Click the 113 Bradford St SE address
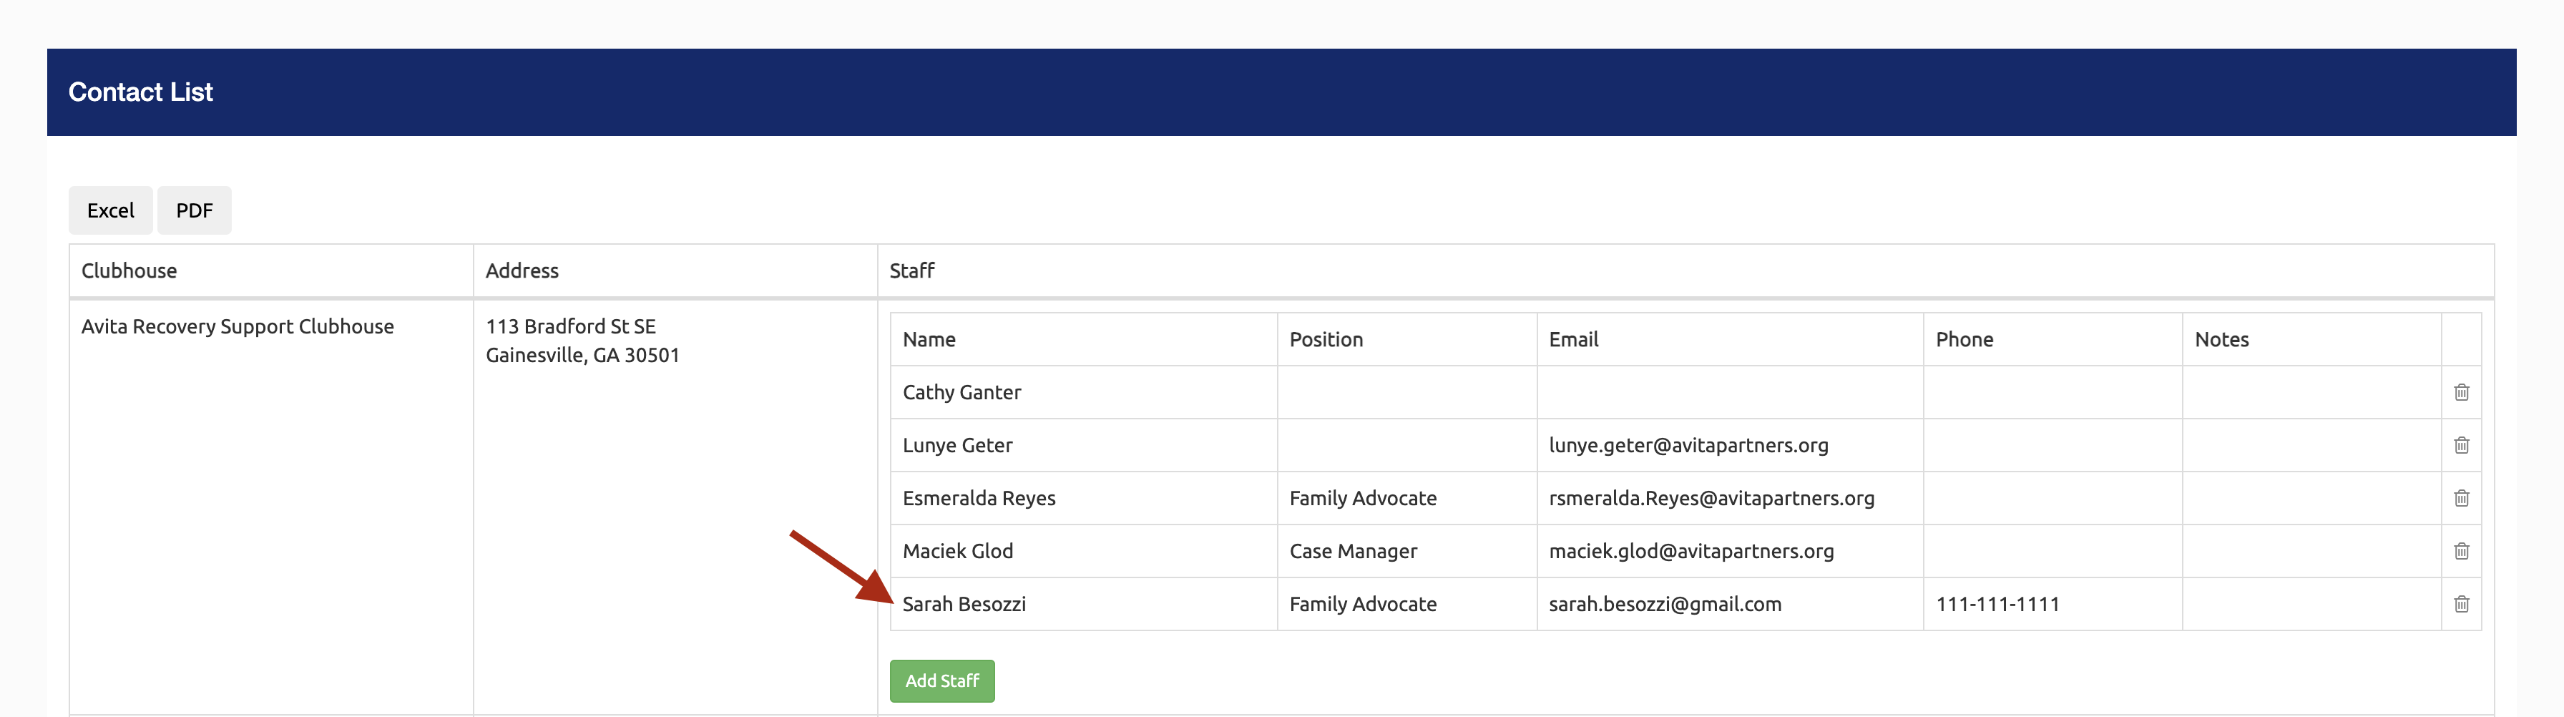2564x717 pixels. [x=570, y=326]
